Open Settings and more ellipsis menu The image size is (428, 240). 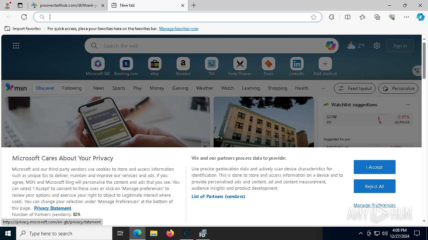coord(407,17)
